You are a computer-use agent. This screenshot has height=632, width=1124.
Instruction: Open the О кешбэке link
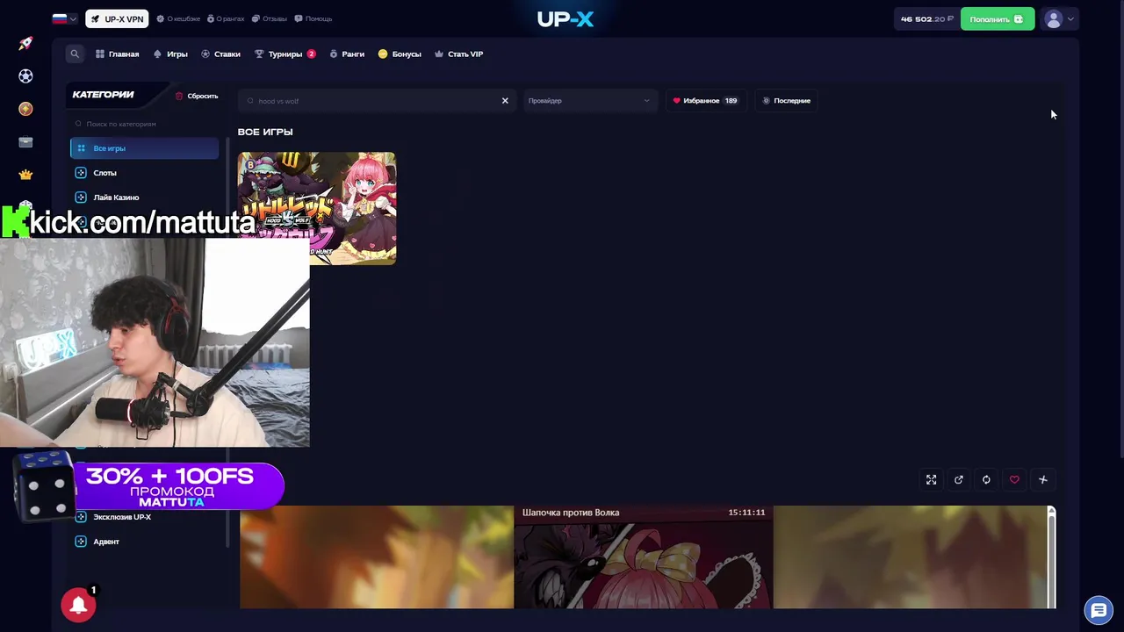(x=178, y=19)
